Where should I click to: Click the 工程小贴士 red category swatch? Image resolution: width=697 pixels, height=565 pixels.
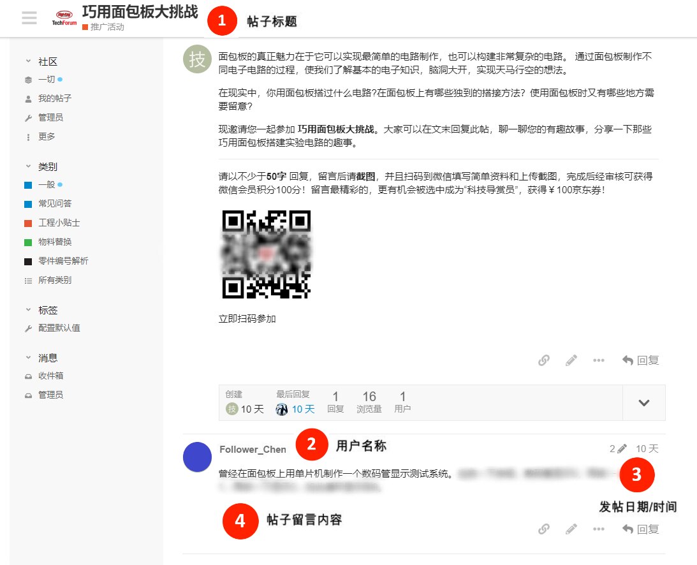pyautogui.click(x=28, y=223)
